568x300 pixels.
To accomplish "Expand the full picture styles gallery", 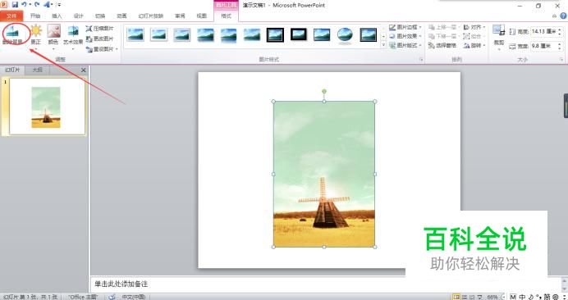I will point(383,45).
